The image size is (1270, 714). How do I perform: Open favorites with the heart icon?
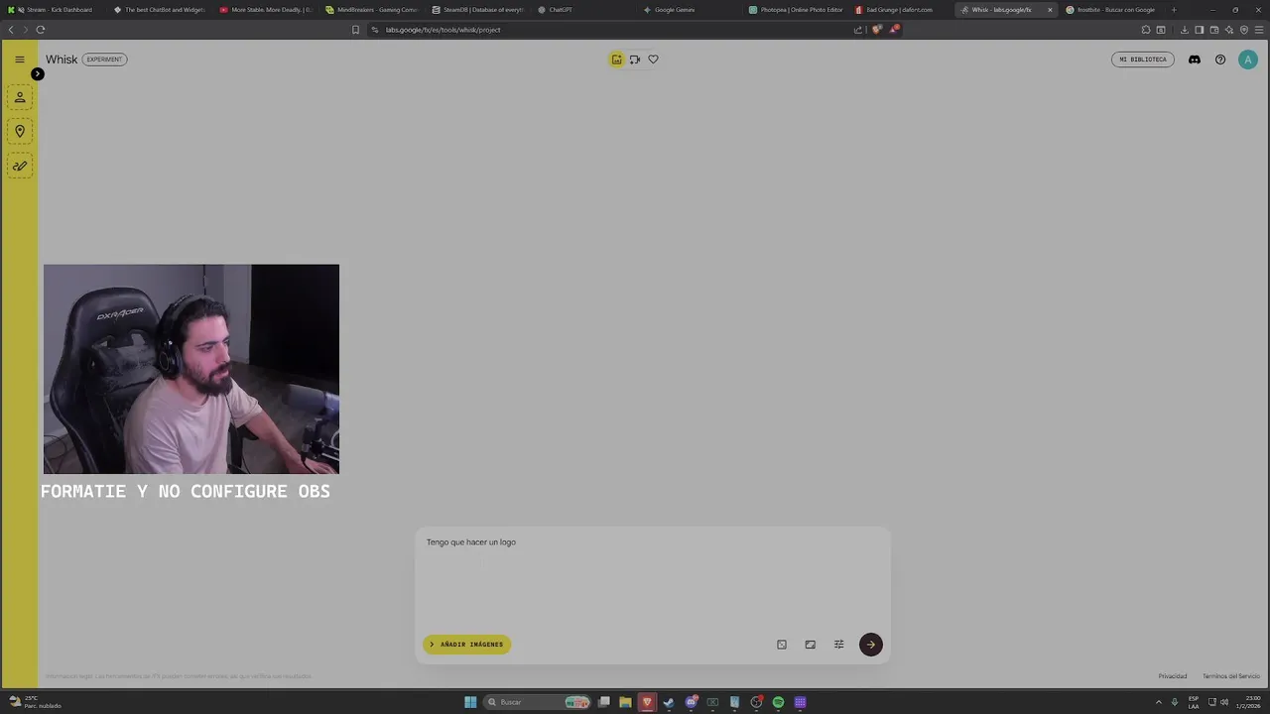[x=653, y=59]
